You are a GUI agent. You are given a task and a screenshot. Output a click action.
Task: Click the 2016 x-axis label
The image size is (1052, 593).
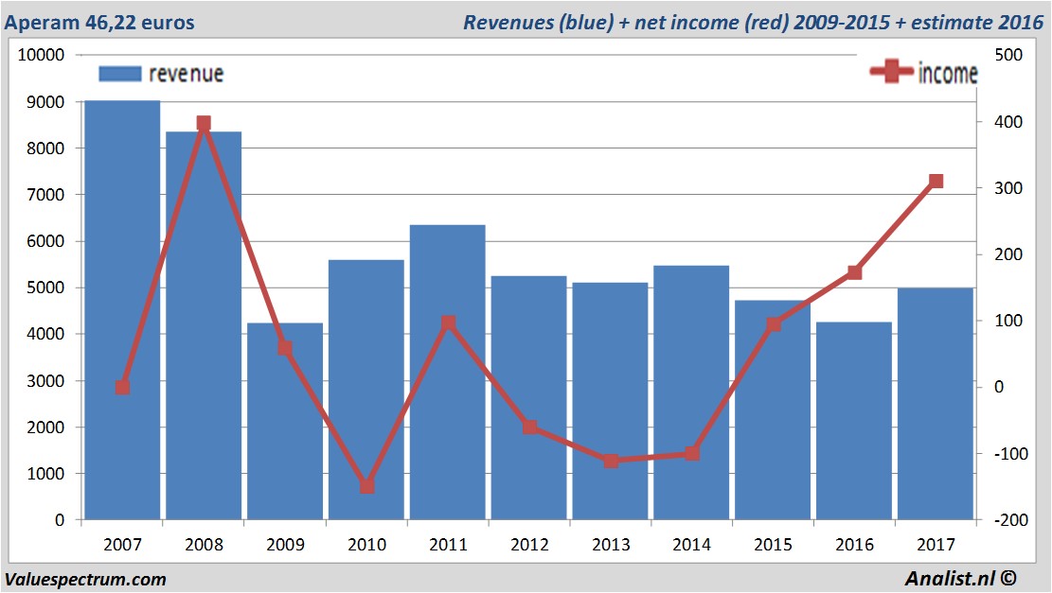click(x=855, y=544)
